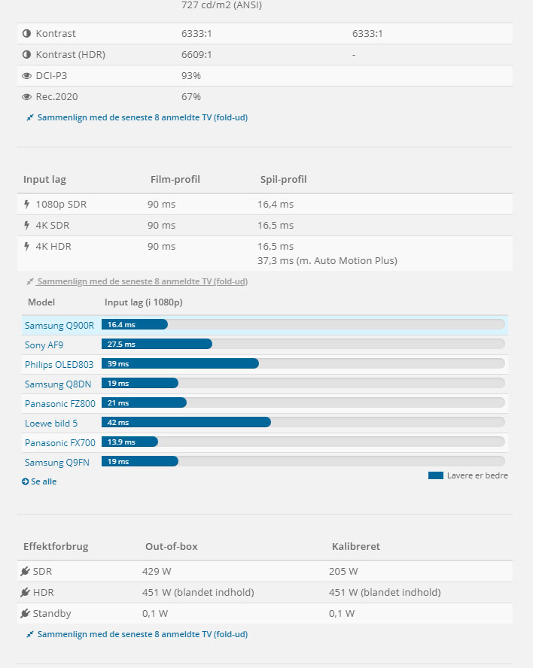Open the Philips OLED803 model page
The image size is (533, 668).
pos(60,364)
